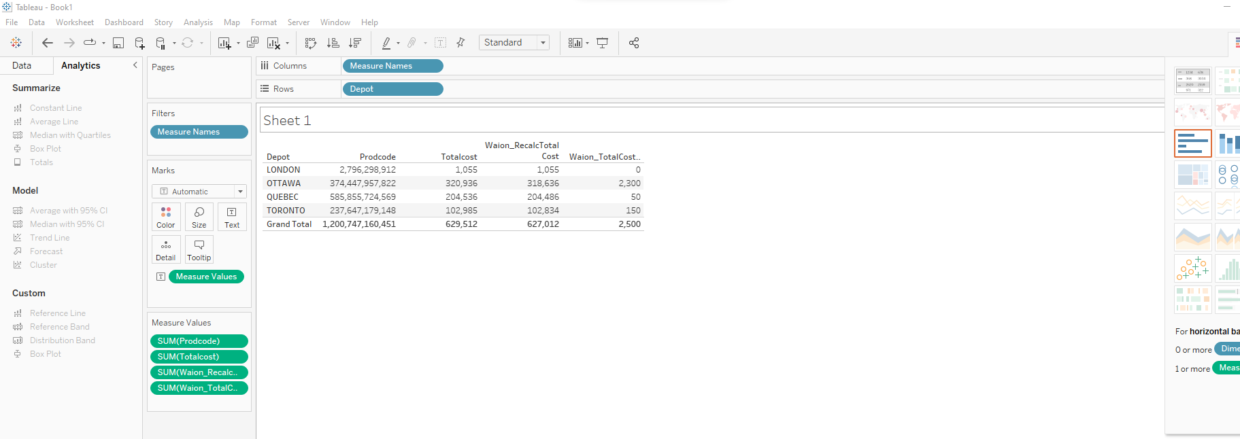Click the SUM(Totalcost) pill

coord(199,357)
